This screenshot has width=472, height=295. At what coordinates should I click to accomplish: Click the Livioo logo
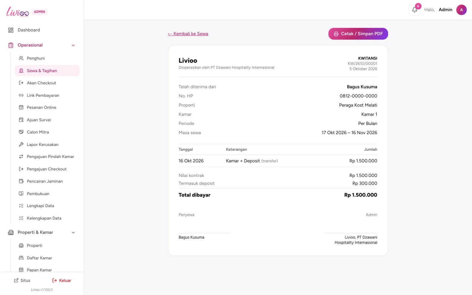click(18, 12)
